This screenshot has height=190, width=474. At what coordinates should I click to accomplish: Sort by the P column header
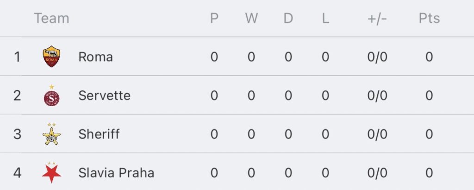click(x=214, y=18)
